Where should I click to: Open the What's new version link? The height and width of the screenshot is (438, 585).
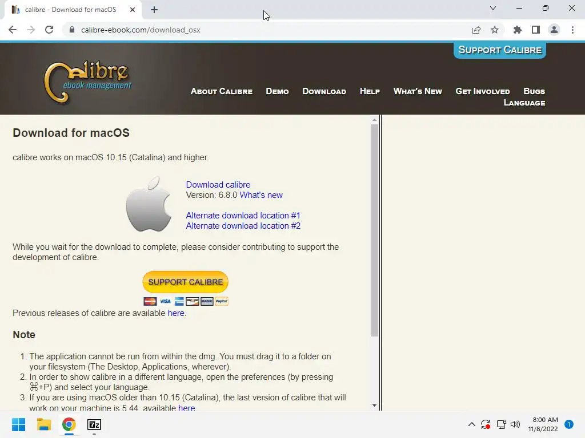point(261,195)
